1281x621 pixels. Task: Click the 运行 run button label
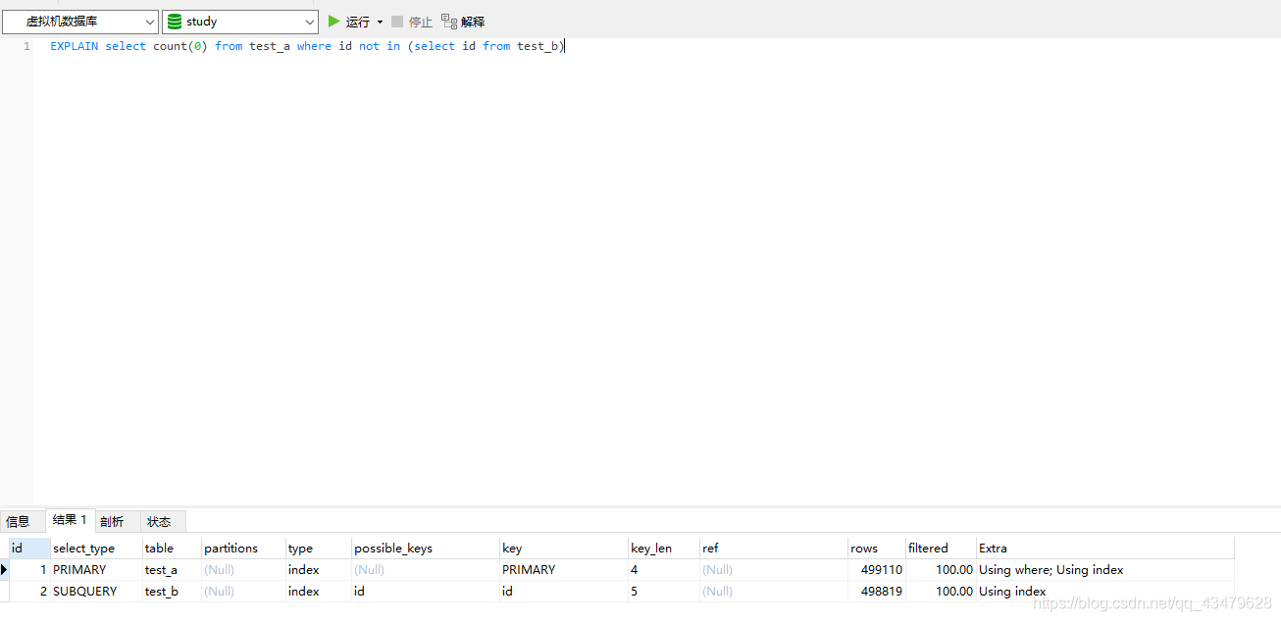pos(358,22)
